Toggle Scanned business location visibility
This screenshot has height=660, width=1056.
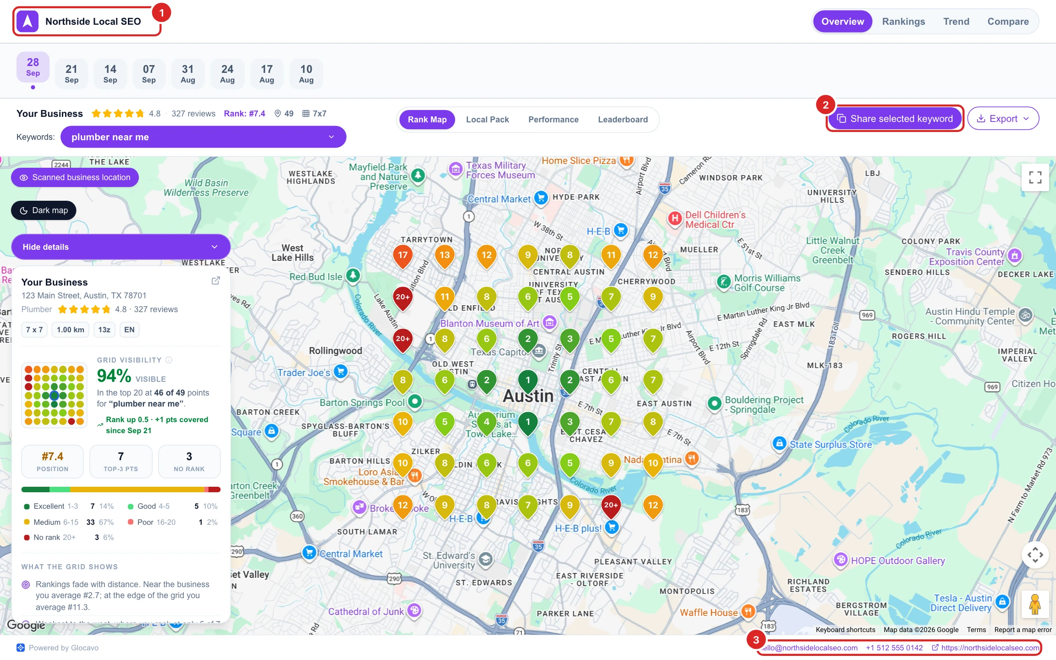[75, 177]
